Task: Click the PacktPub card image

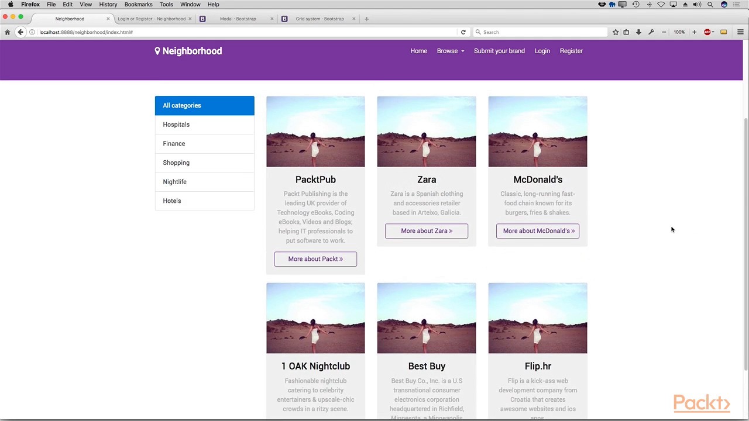Action: pos(315,132)
